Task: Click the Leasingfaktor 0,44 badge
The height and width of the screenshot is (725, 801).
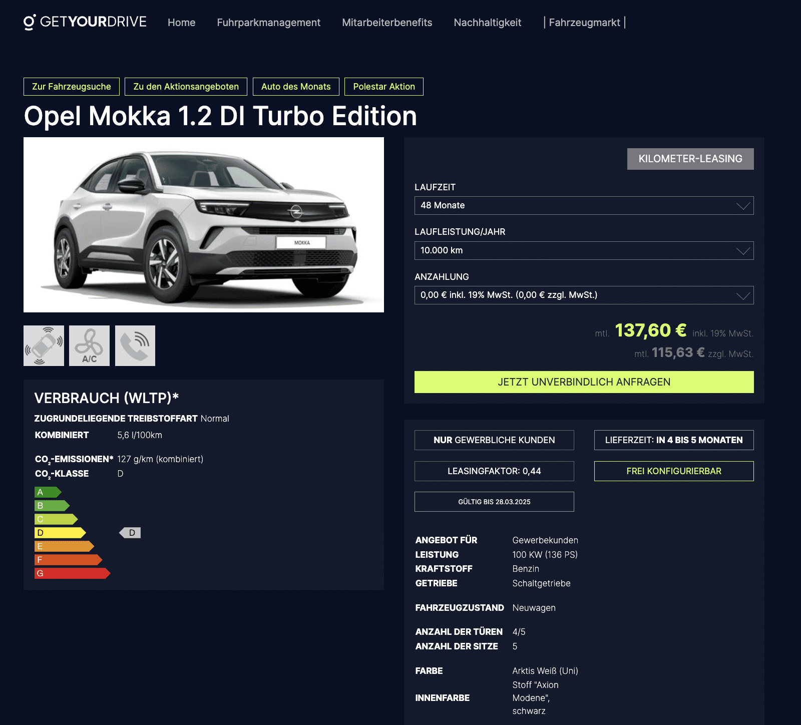Action: point(494,471)
